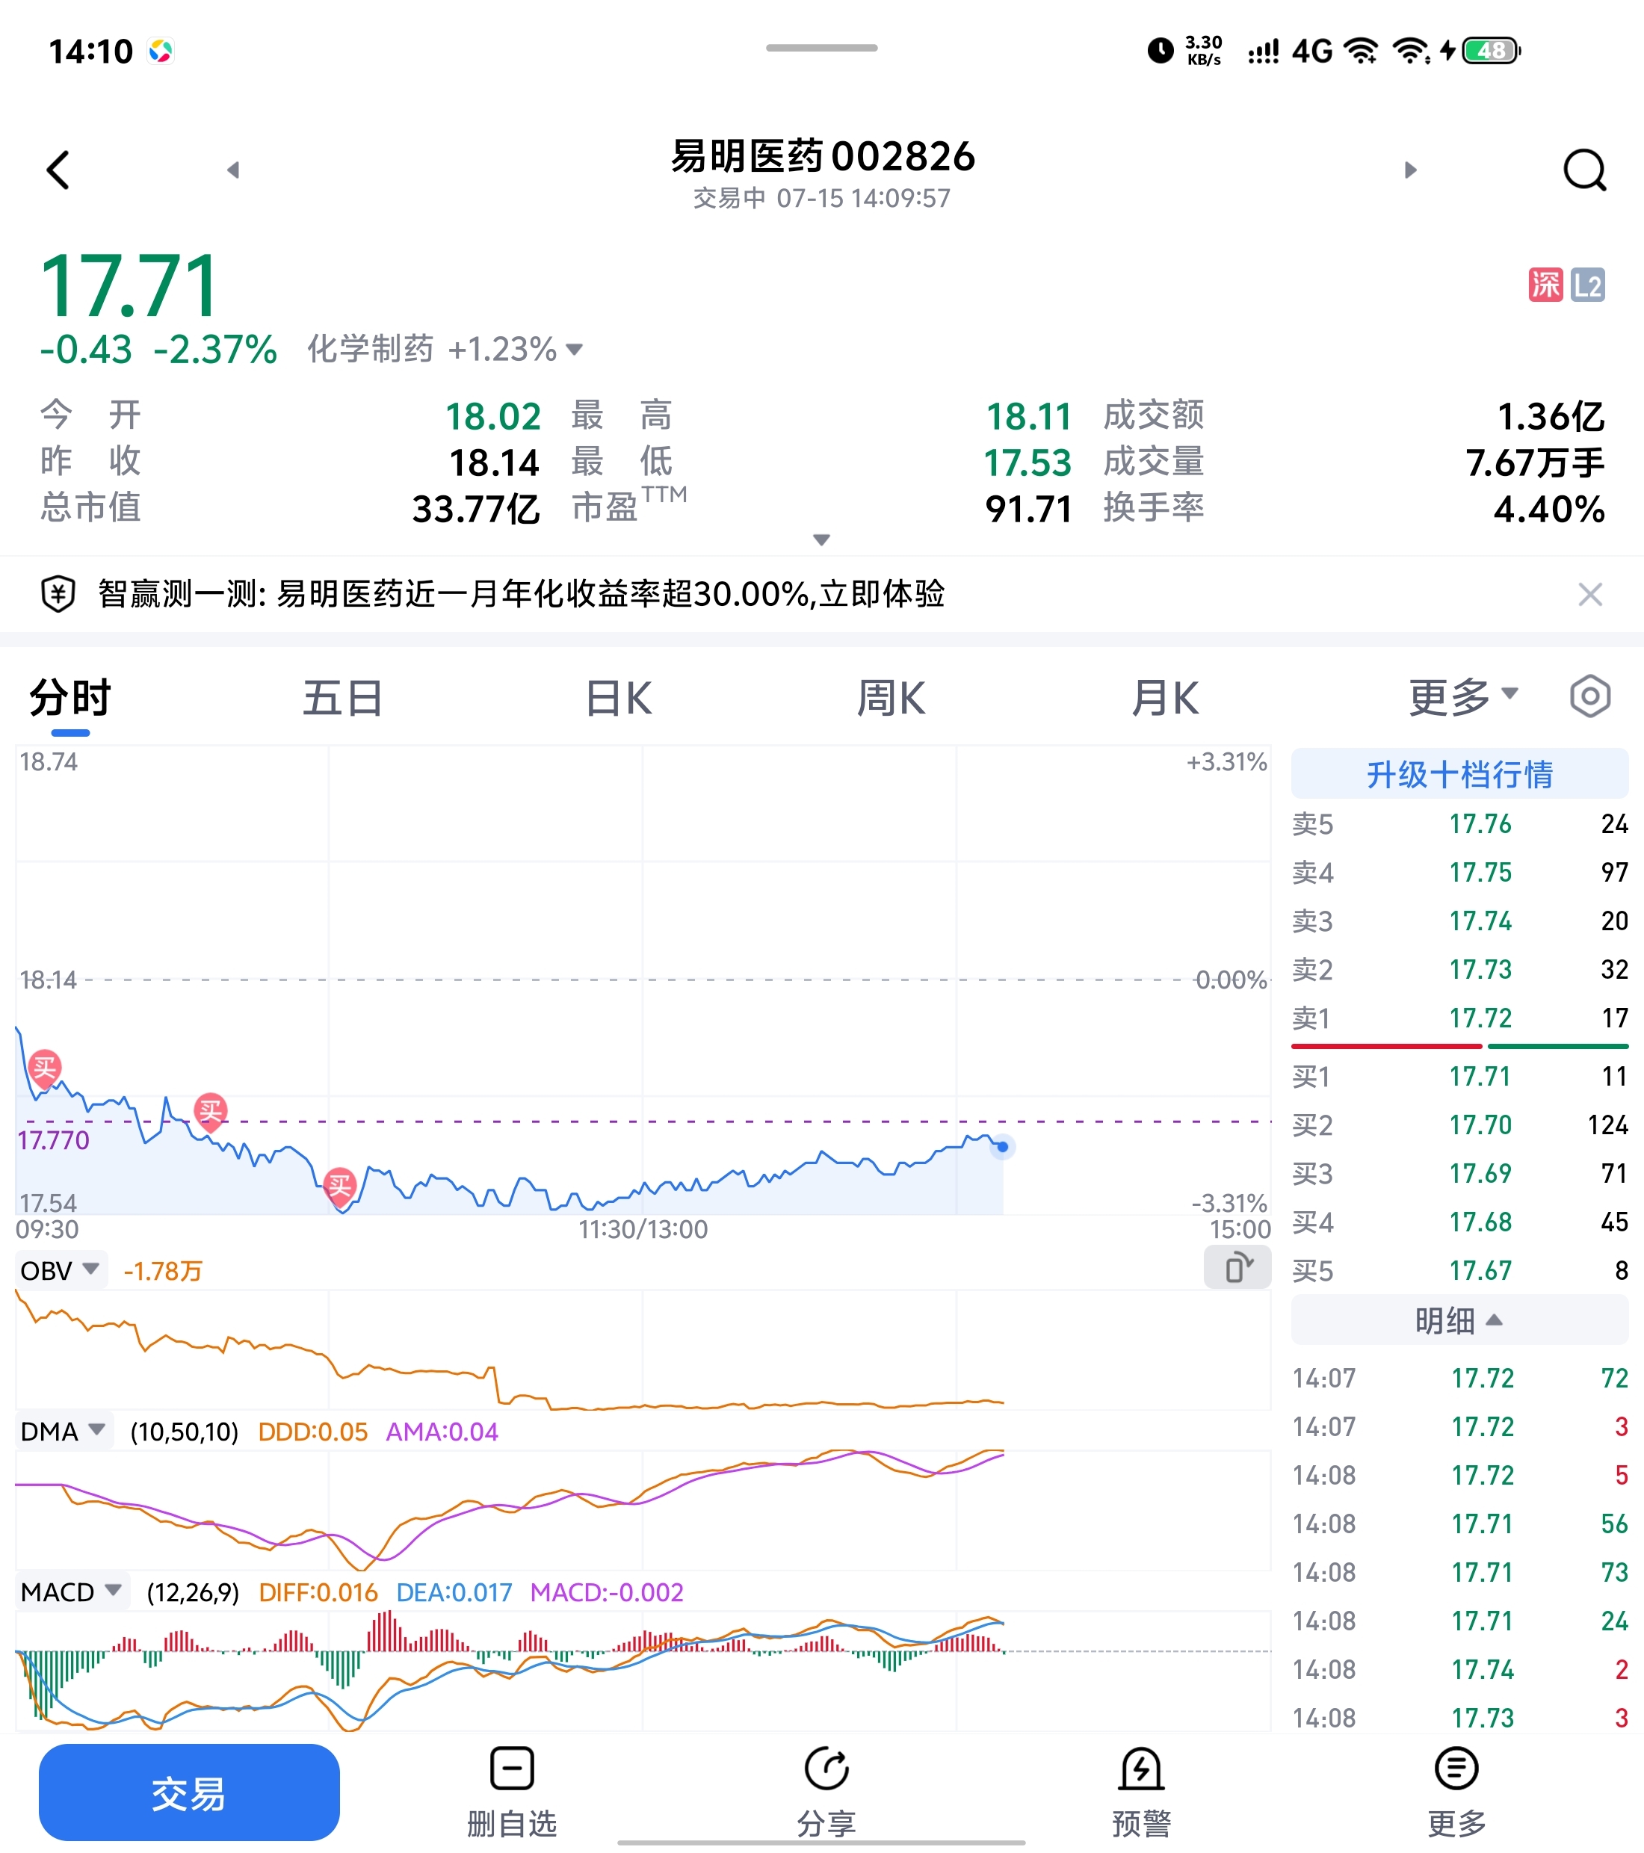Image resolution: width=1644 pixels, height=1853 pixels.
Task: Tap the red 深 exchange badge
Action: coord(1545,285)
